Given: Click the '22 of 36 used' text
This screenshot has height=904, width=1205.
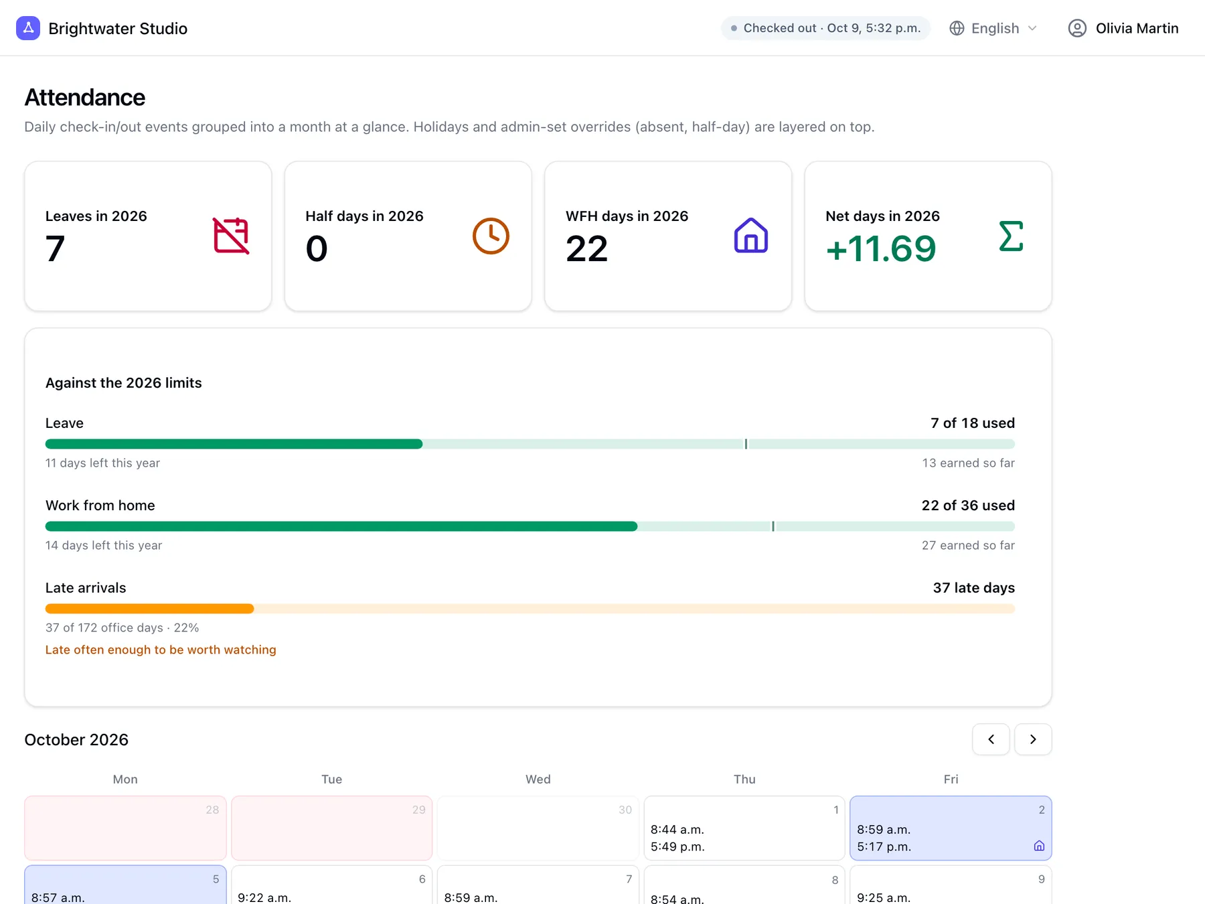Looking at the screenshot, I should point(968,506).
